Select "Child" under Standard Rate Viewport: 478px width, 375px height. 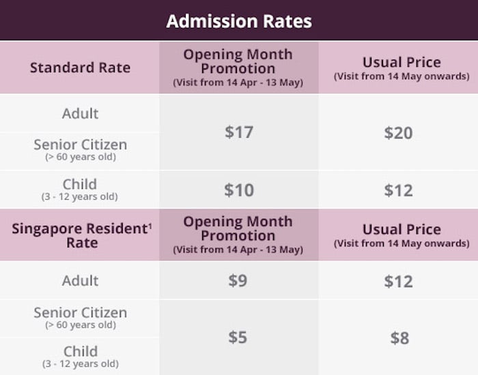[80, 184]
